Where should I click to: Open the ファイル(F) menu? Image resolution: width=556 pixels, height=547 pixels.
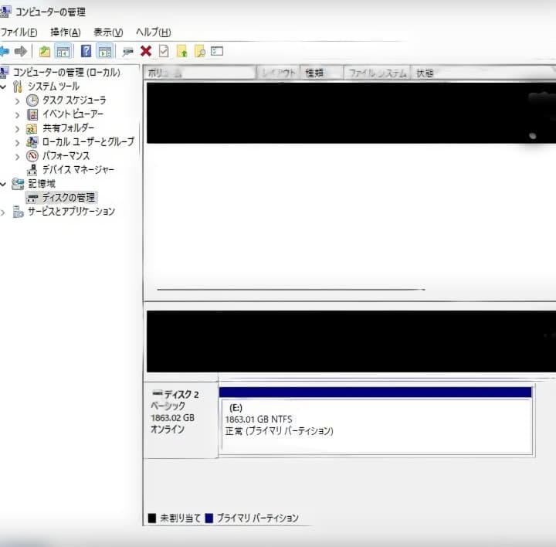coord(19,32)
